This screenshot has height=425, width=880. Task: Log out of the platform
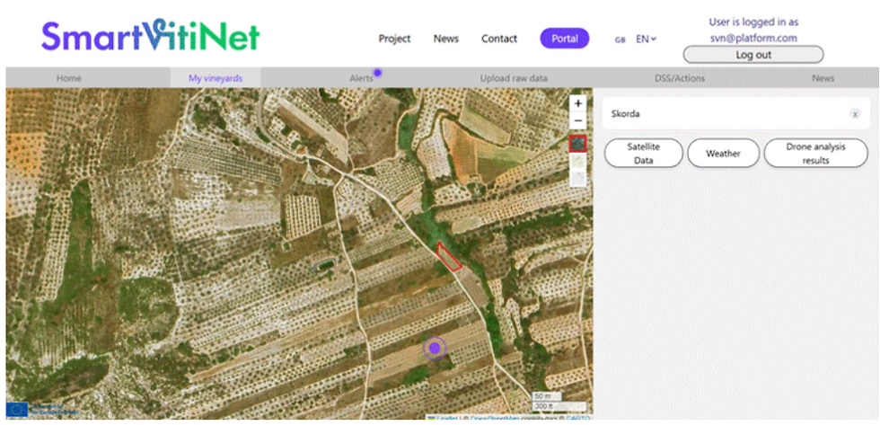tap(753, 55)
